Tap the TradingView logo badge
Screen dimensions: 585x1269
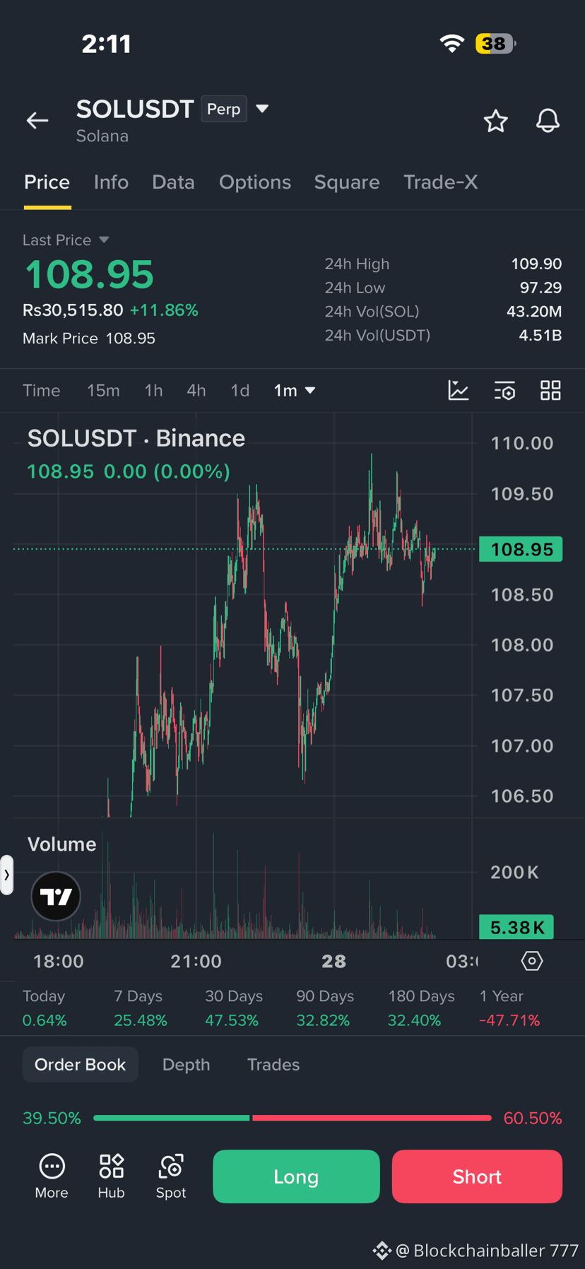pos(56,897)
